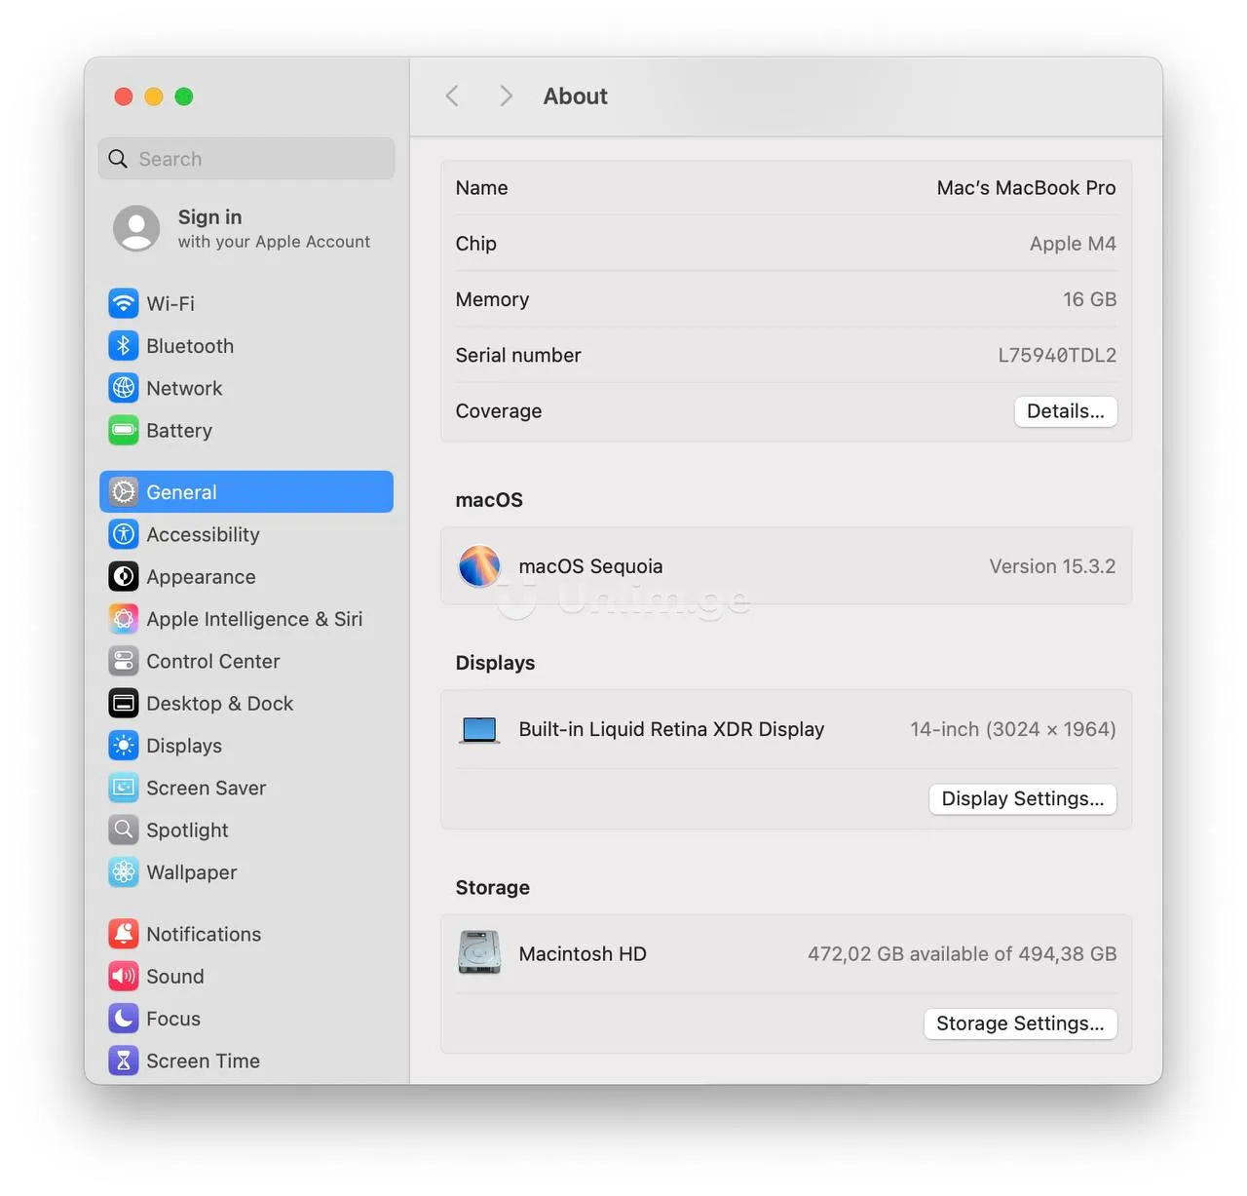Open Wallpaper settings from sidebar
This screenshot has height=1196, width=1247.
coord(191,872)
